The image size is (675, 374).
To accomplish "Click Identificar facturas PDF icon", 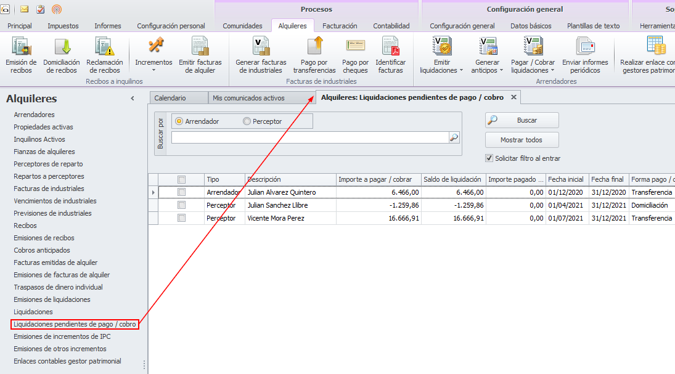I will coord(390,48).
